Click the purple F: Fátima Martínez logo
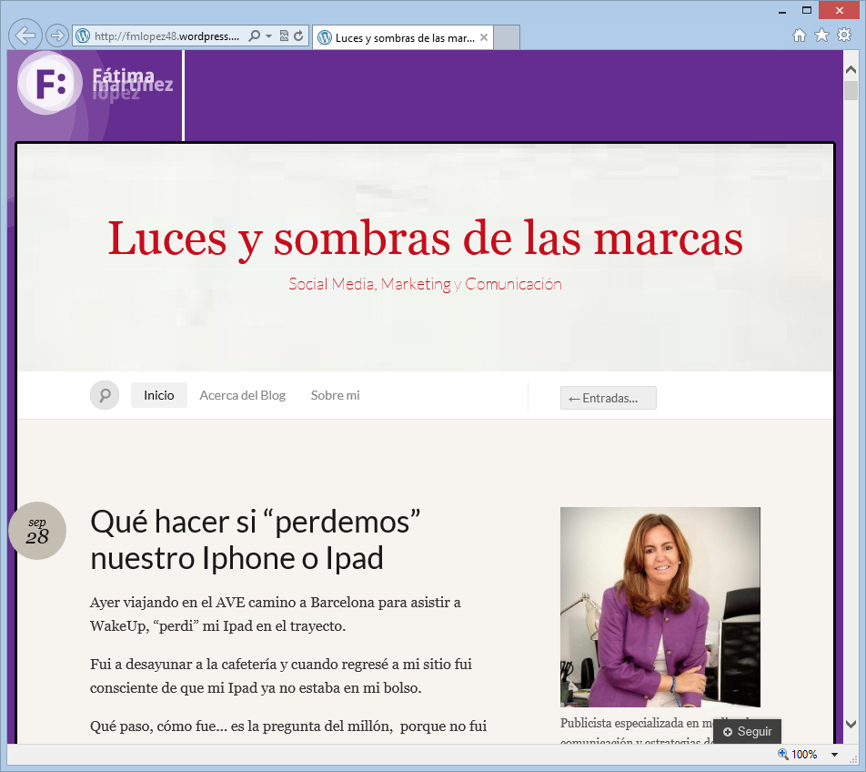Viewport: 866px width, 772px height. [95, 84]
